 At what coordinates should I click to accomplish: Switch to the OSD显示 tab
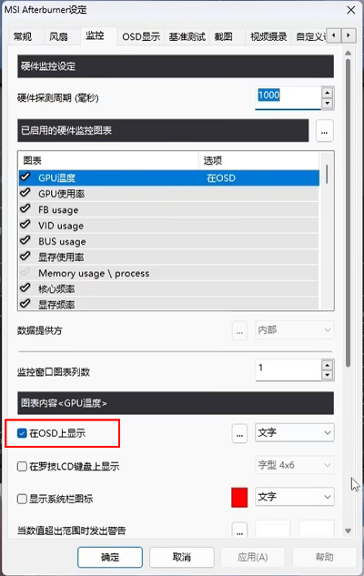point(141,36)
